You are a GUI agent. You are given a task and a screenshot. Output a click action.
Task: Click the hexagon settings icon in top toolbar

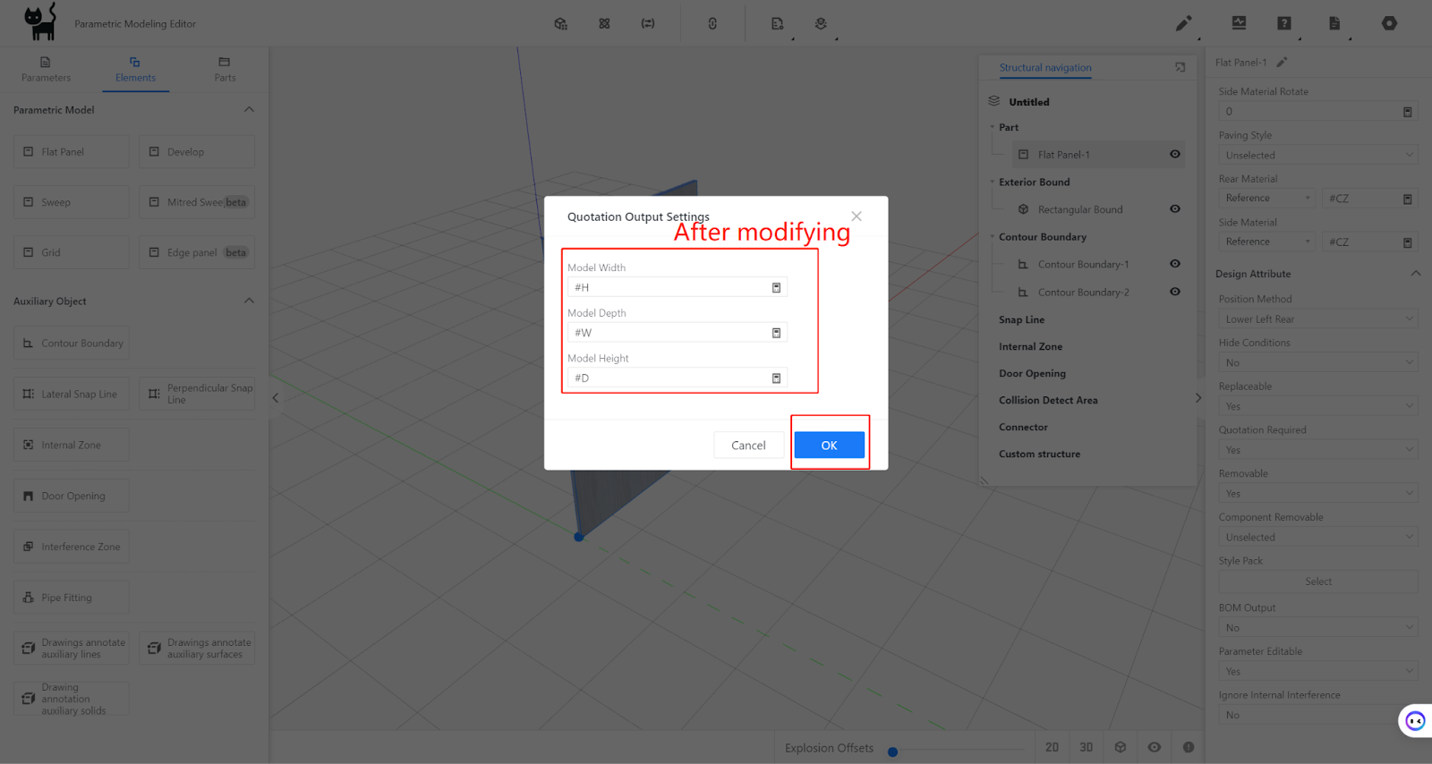pos(1389,23)
